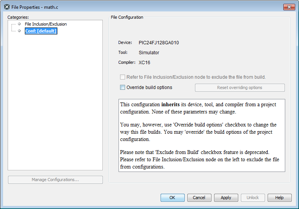Confirm with the OK button
The height and width of the screenshot is (209, 299).
[172, 198]
